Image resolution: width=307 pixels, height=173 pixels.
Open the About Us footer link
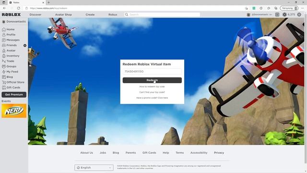click(x=86, y=153)
